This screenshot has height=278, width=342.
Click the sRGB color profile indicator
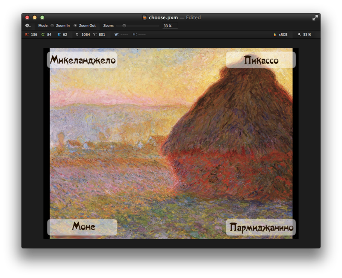[x=281, y=35]
